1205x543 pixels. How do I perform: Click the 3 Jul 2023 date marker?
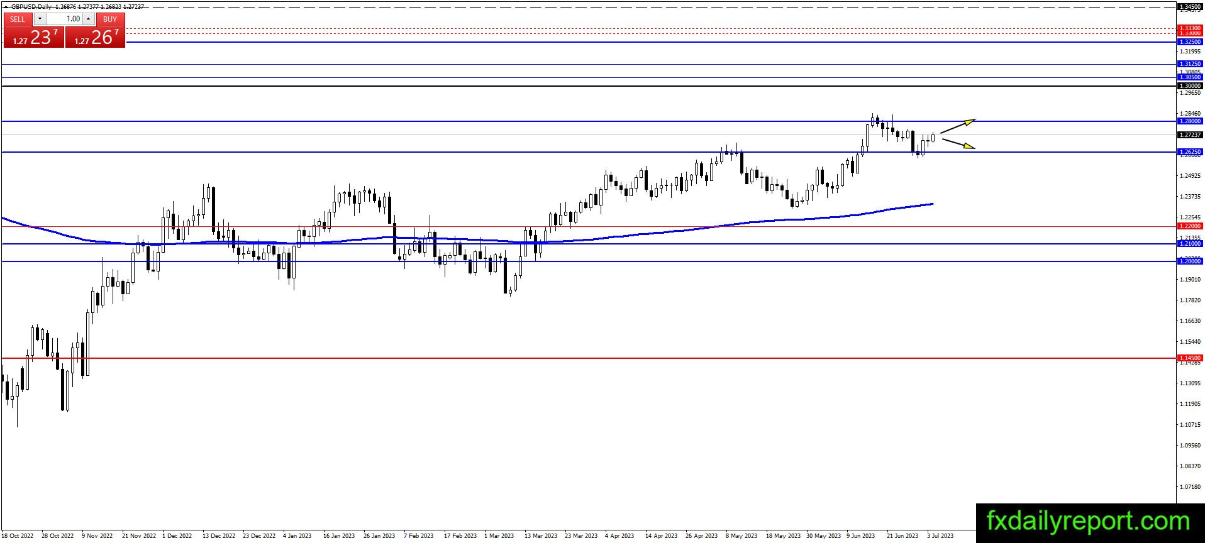[940, 536]
